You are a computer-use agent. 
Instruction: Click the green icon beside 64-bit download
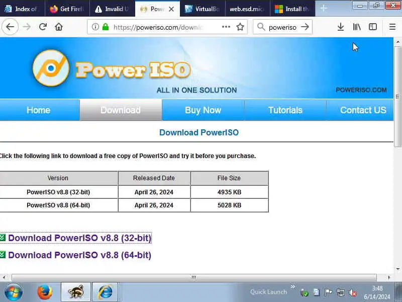(x=3, y=255)
